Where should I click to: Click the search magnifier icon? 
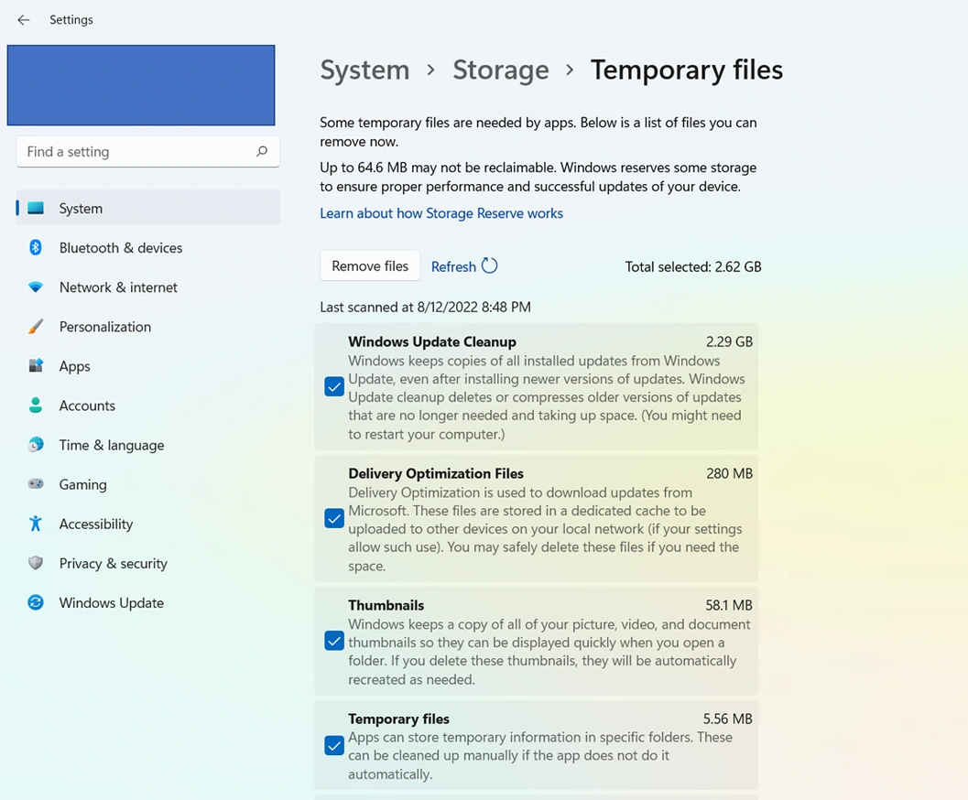click(262, 151)
